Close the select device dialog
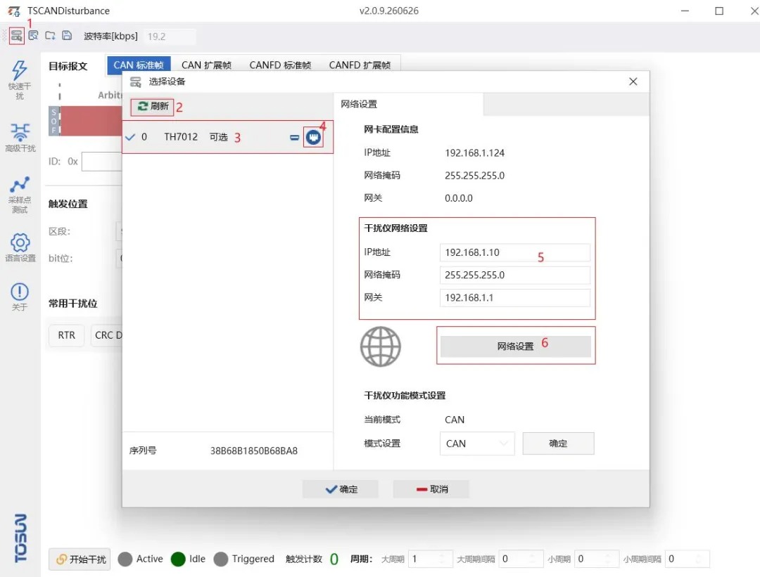This screenshot has height=577, width=760. click(633, 82)
